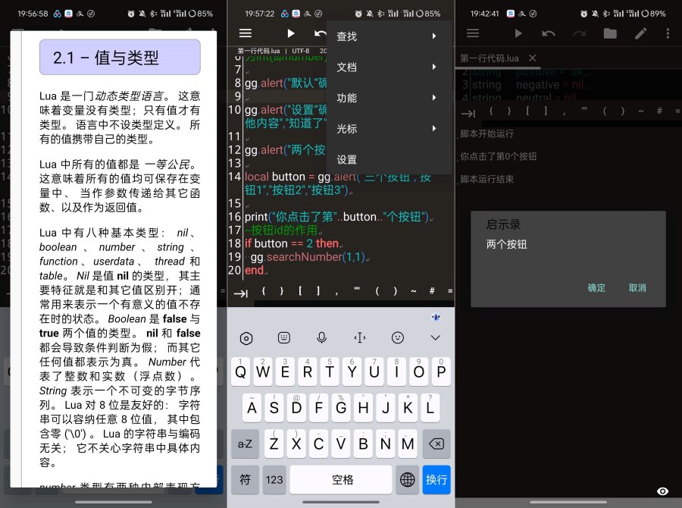The image size is (682, 508).
Task: Tap 取消 to dismiss the dialog
Action: point(638,288)
